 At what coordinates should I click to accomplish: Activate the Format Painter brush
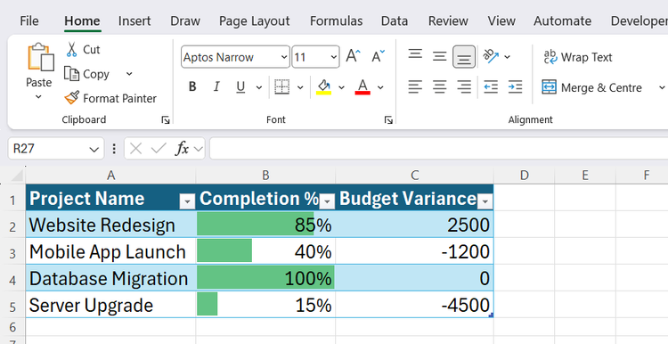click(71, 98)
